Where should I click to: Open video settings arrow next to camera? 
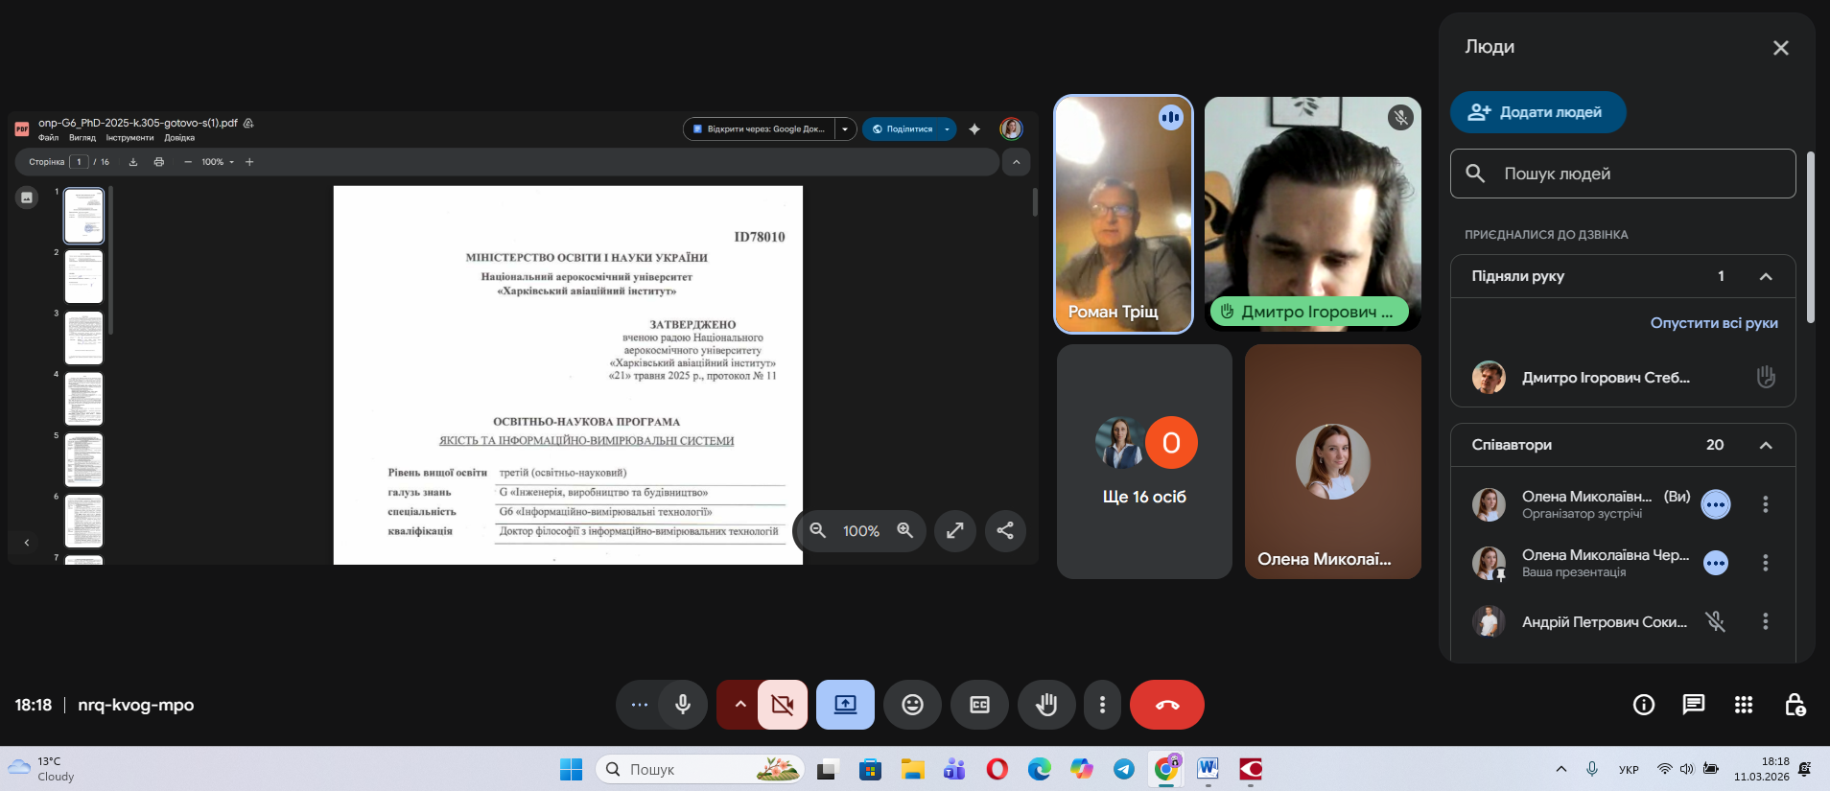click(739, 705)
